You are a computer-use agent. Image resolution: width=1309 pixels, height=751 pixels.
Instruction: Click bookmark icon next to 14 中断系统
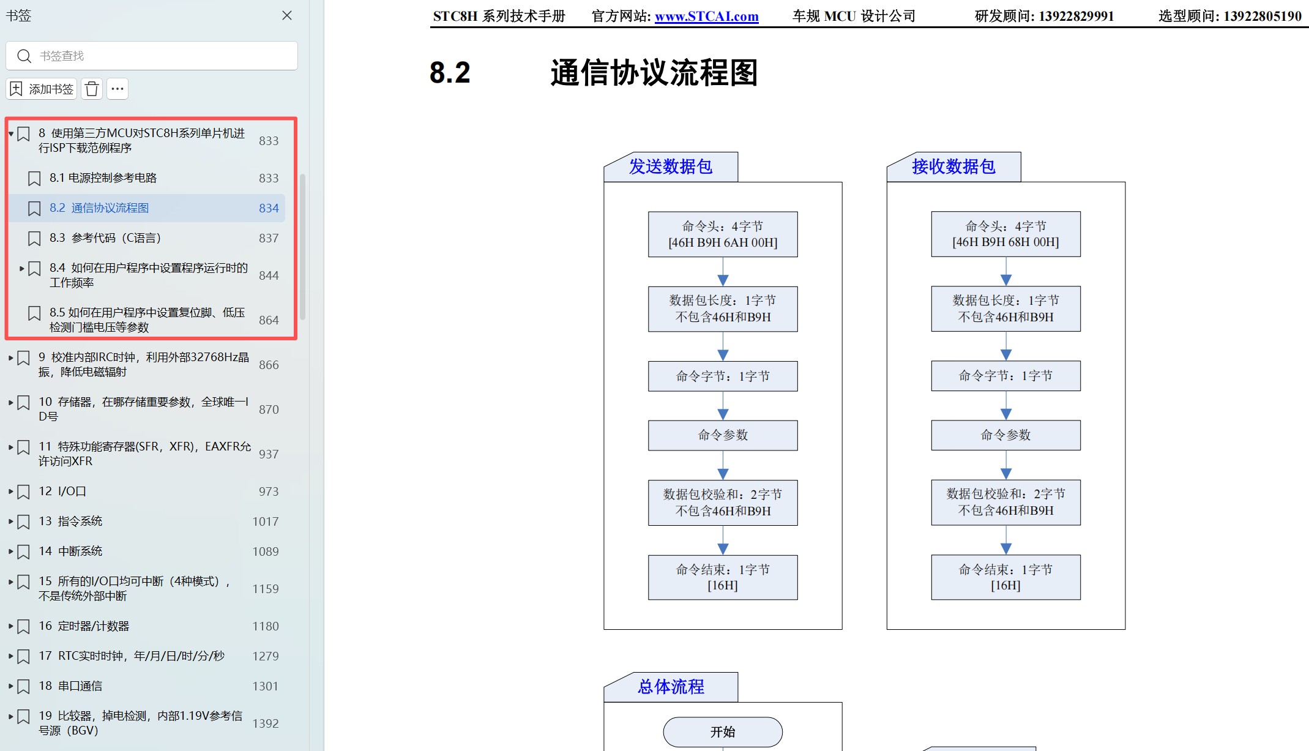23,551
